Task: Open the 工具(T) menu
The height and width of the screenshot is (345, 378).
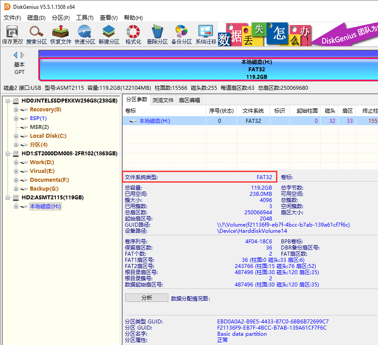Action: tap(85, 18)
